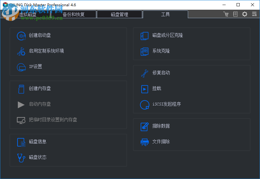Click the IP设置 monitor icon
The image size is (260, 179).
click(21, 67)
